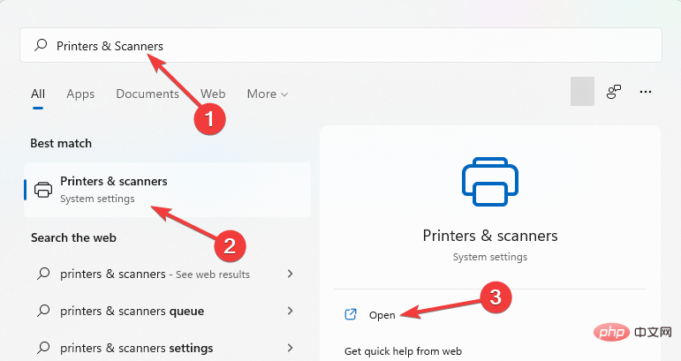Screen dimensions: 681x361
Task: Click magnifier icon of printers & scanners web result
Action: pos(43,274)
